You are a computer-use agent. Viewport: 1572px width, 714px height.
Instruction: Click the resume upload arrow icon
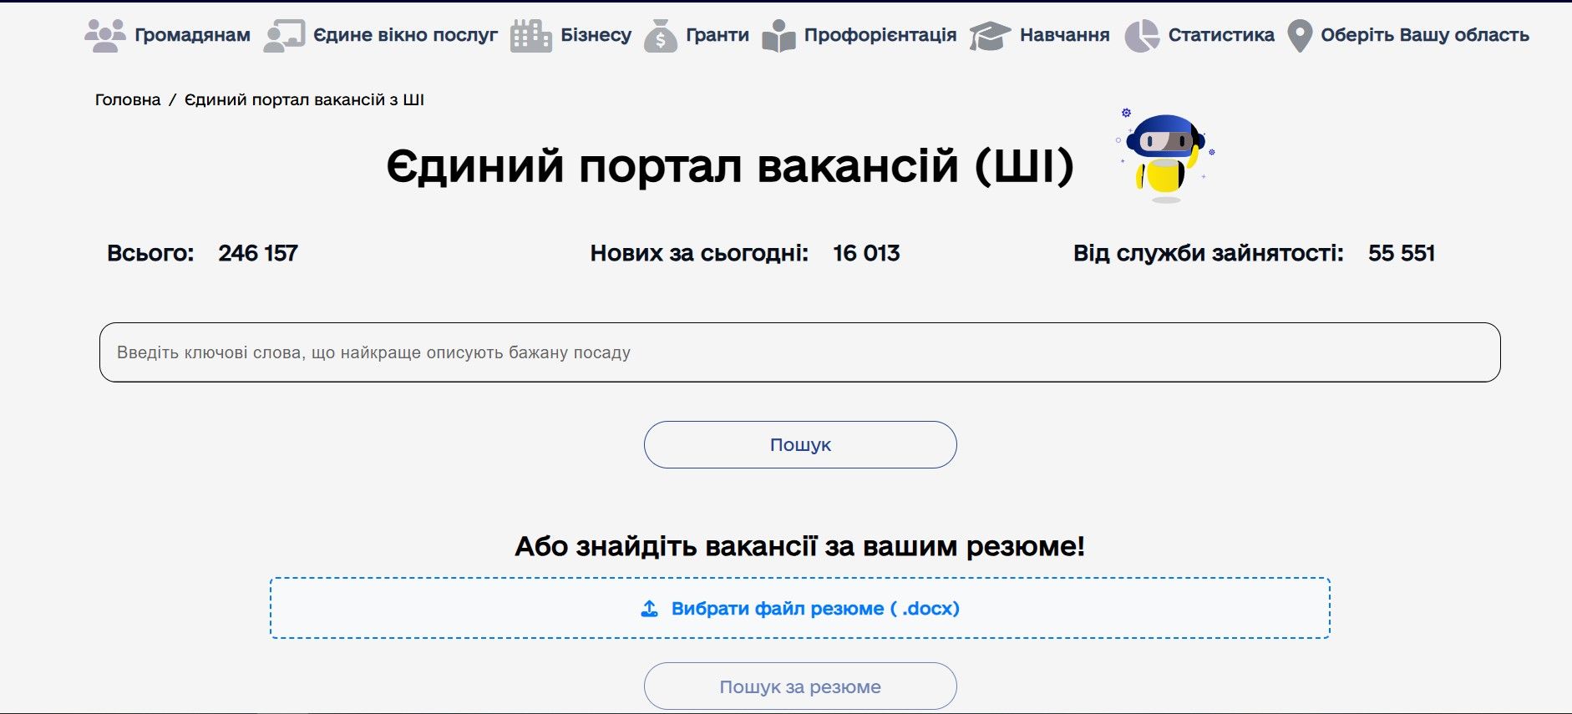649,609
